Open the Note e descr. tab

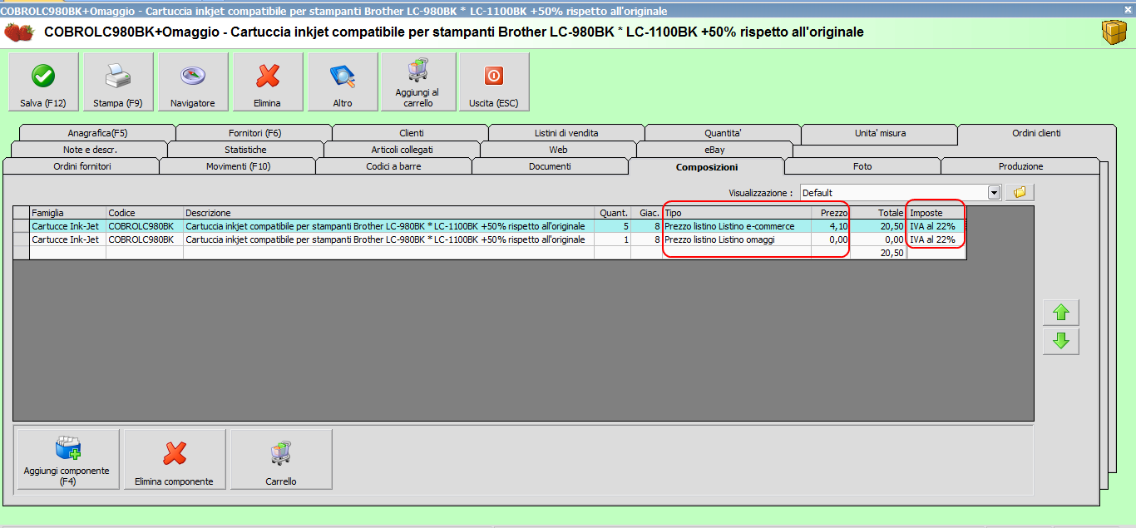90,150
